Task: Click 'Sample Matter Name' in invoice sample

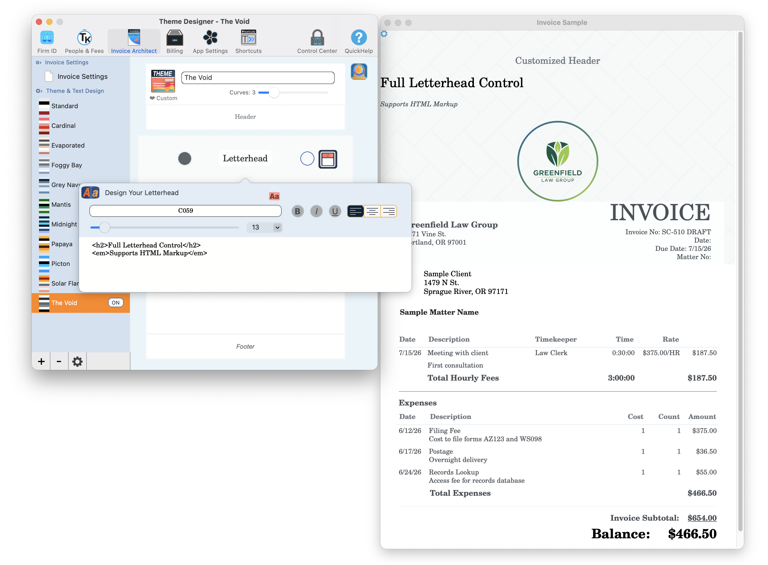Action: click(x=439, y=312)
